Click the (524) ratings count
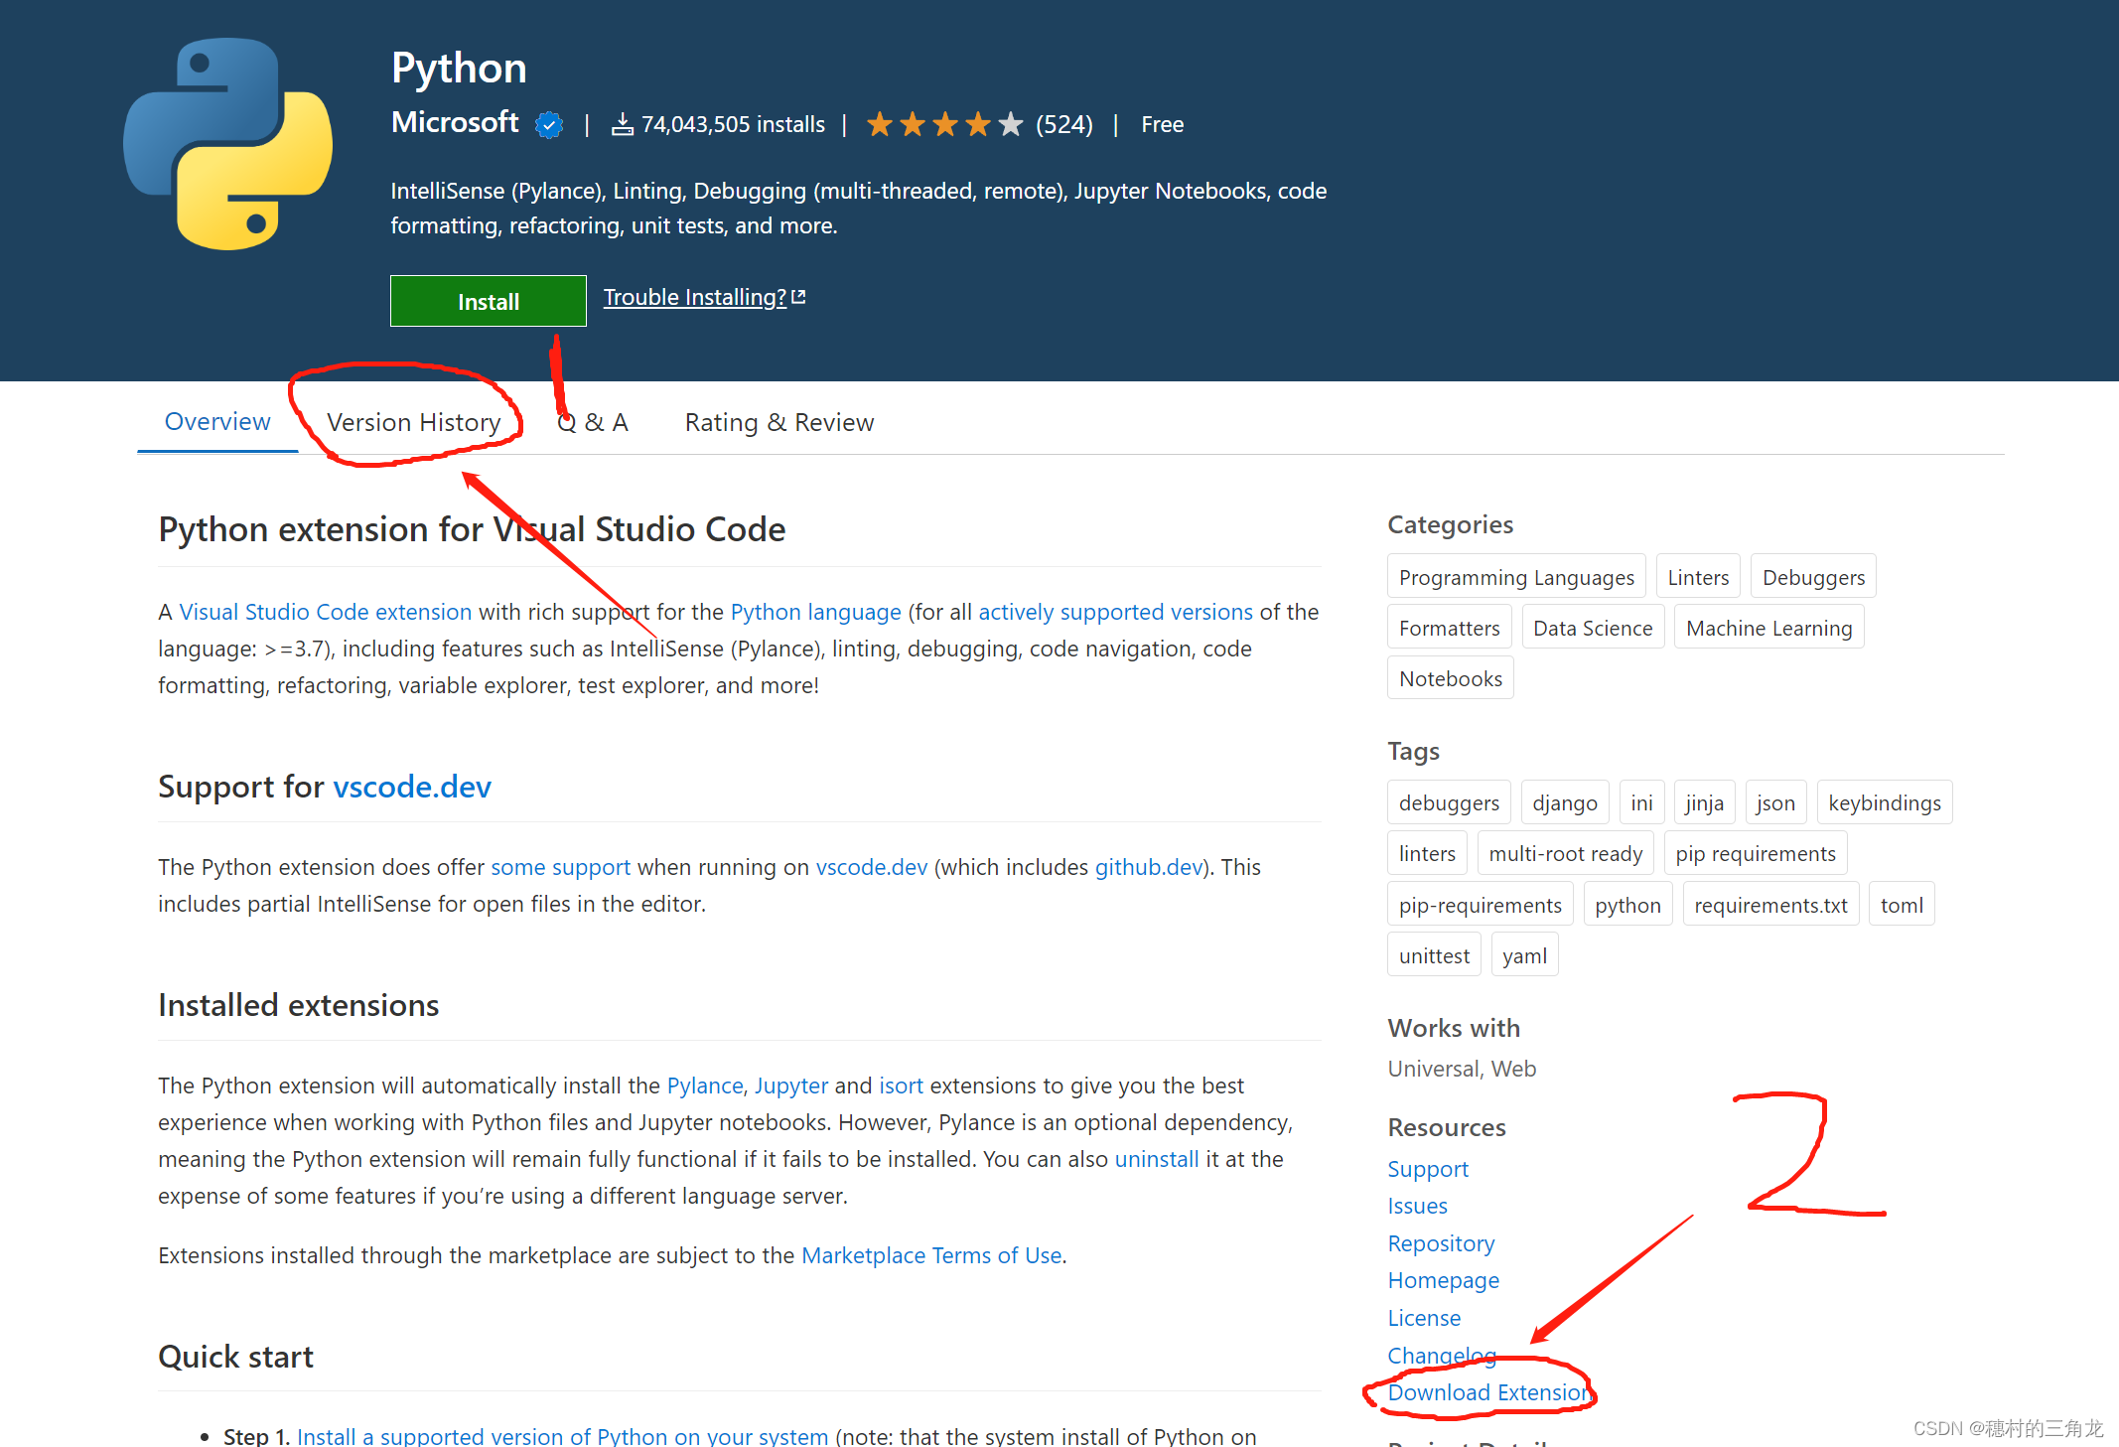 click(1064, 124)
